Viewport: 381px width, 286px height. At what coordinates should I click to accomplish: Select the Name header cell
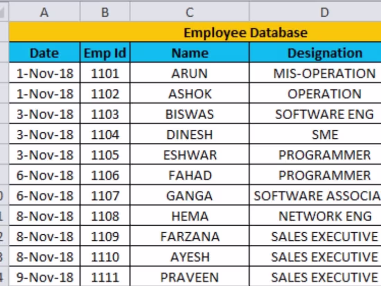pyautogui.click(x=189, y=53)
